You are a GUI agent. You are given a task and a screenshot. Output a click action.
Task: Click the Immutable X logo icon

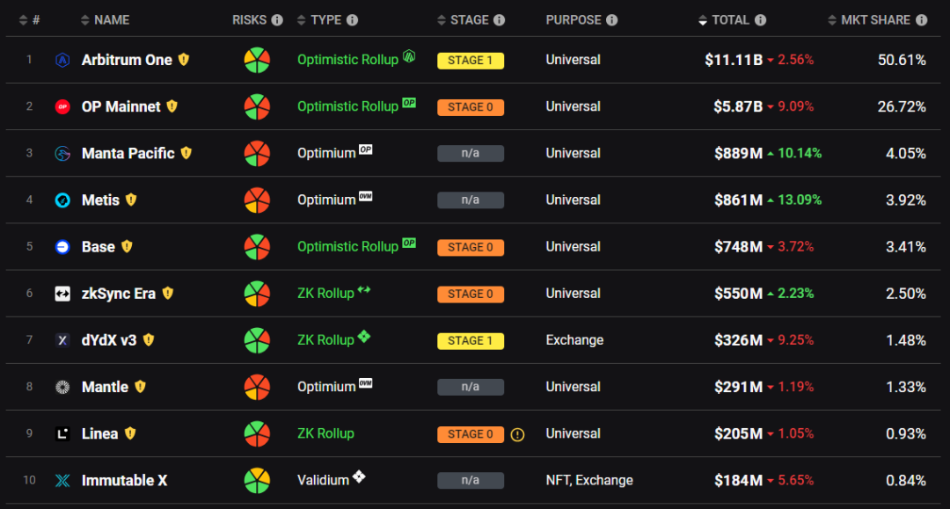tap(62, 481)
